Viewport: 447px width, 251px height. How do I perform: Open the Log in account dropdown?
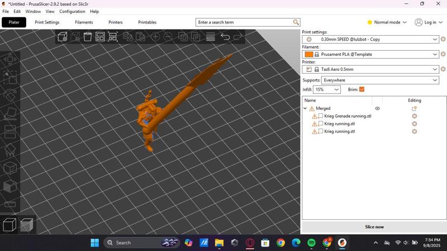pos(429,22)
